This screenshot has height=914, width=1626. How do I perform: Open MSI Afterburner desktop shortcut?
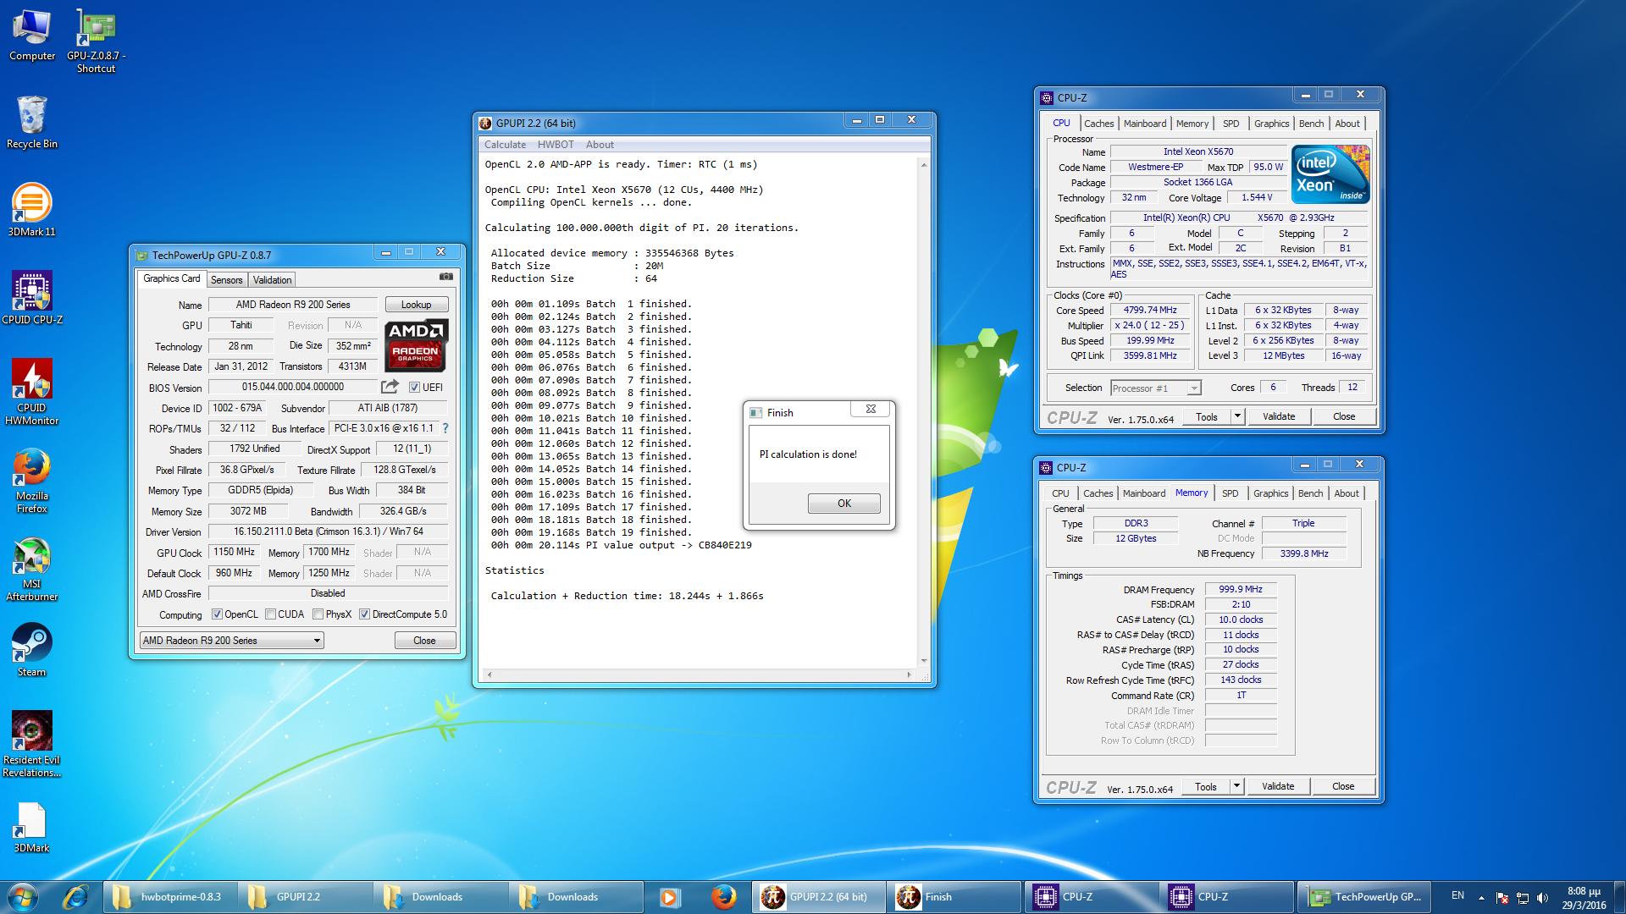pos(32,568)
